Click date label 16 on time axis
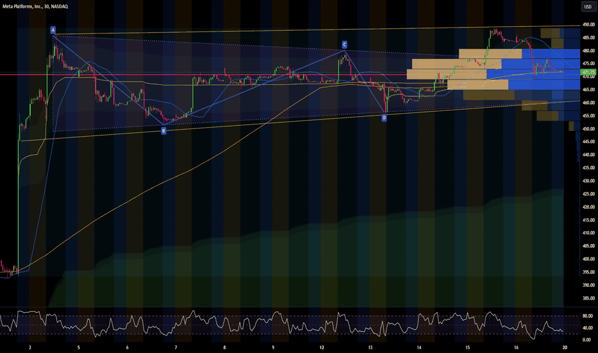The image size is (598, 353). [517, 348]
